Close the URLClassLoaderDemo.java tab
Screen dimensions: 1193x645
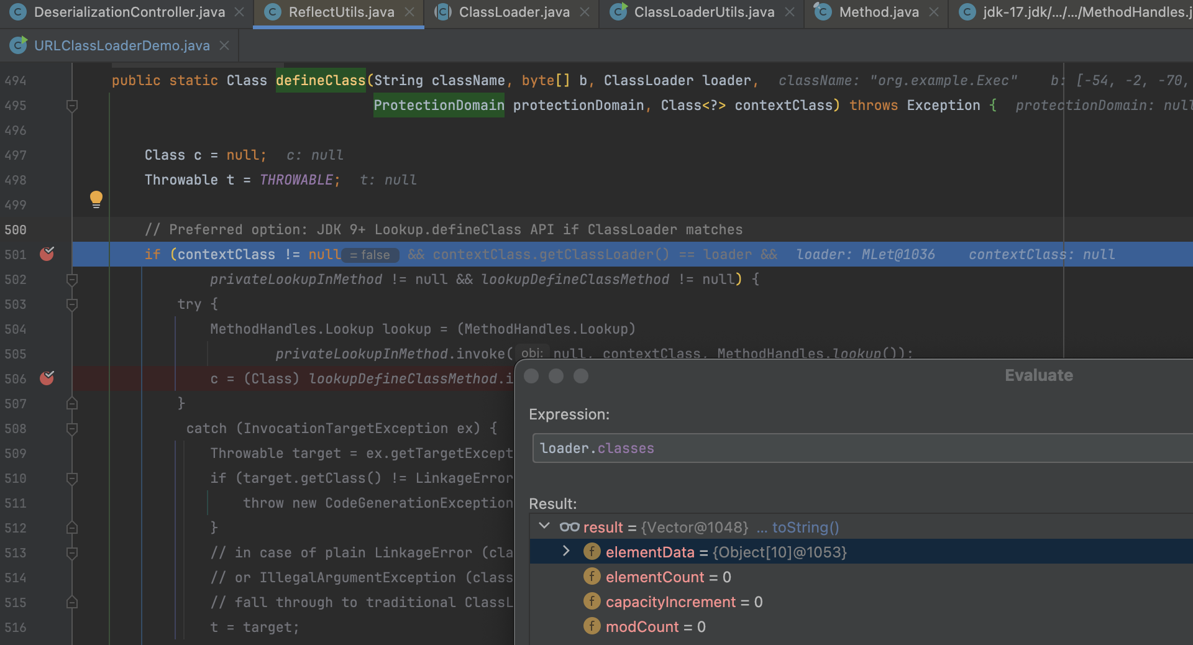point(224,46)
